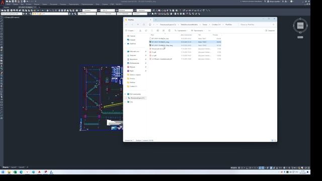
Task: Add a new Explorer tab with plus
Action: [x=155, y=20]
